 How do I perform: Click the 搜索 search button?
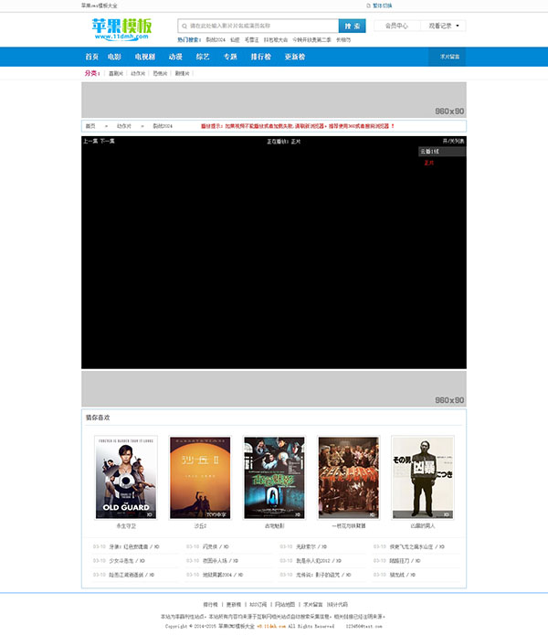coord(353,26)
